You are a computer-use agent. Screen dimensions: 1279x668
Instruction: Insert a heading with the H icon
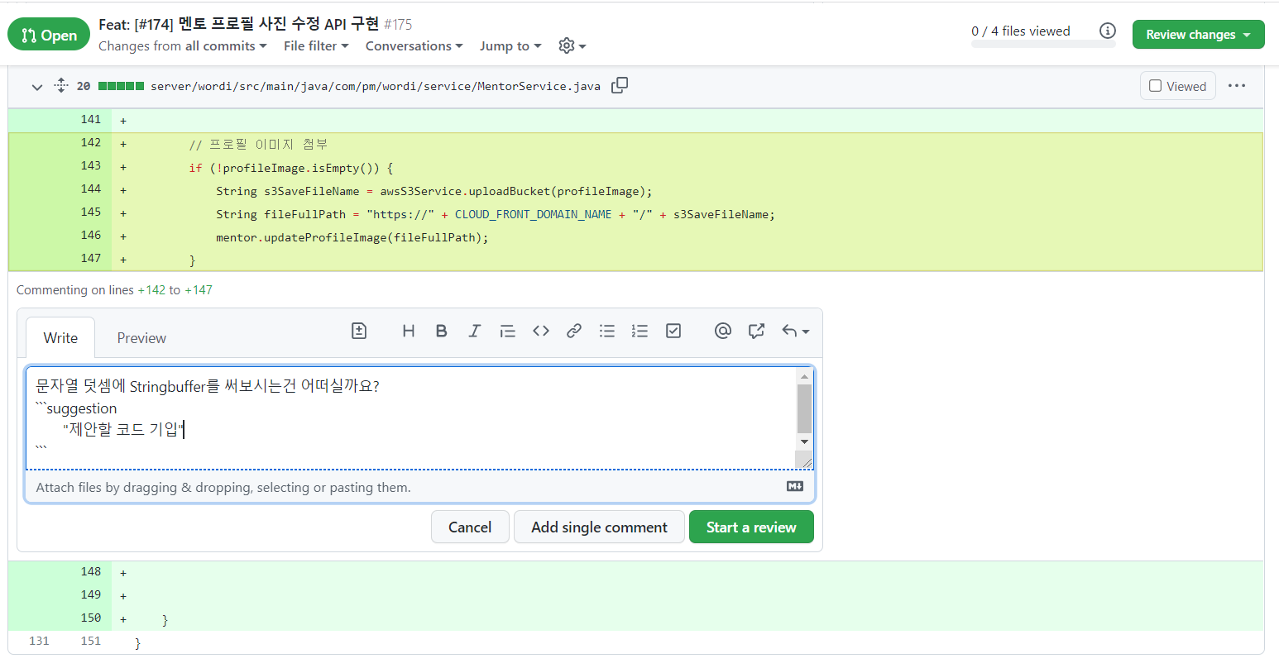pyautogui.click(x=408, y=331)
